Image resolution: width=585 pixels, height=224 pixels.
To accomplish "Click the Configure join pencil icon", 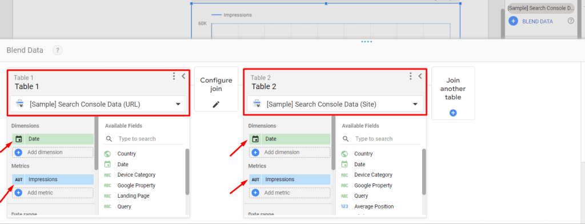I will point(216,105).
